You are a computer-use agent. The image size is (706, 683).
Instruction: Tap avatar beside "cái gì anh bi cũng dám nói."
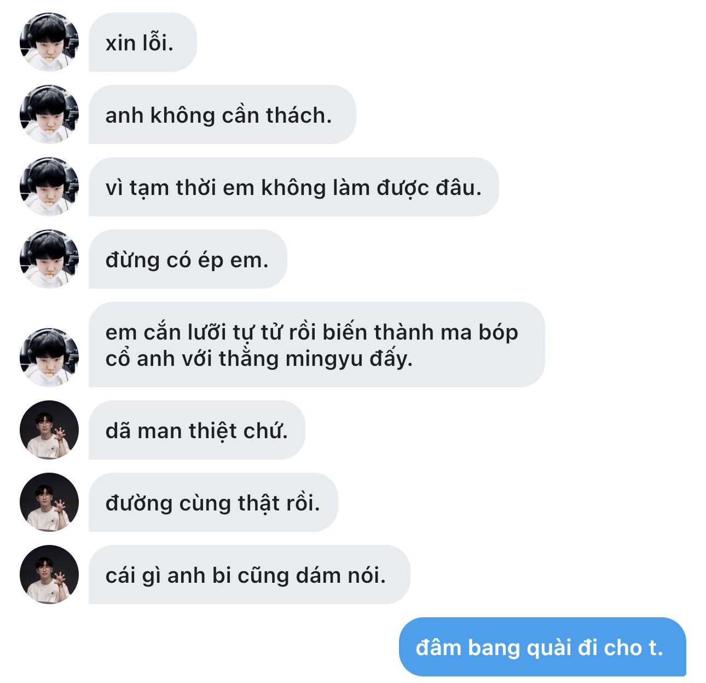pos(49,575)
